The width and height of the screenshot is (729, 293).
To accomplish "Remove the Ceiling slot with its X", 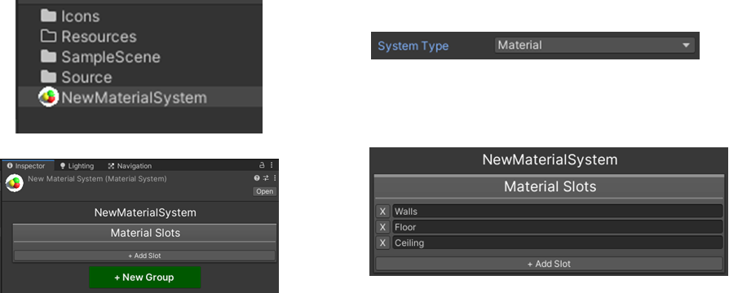I will [382, 243].
